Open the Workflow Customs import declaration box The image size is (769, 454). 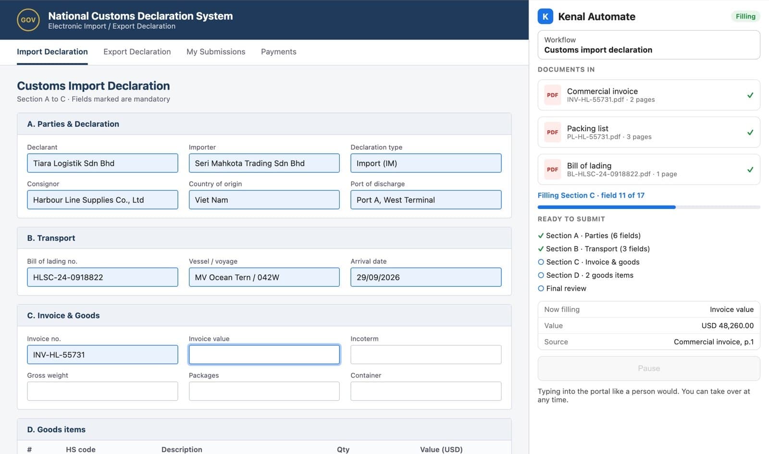point(649,45)
